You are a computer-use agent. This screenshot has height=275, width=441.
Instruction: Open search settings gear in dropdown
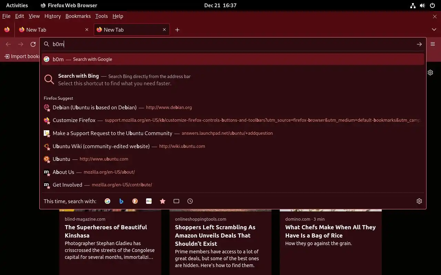pyautogui.click(x=419, y=201)
